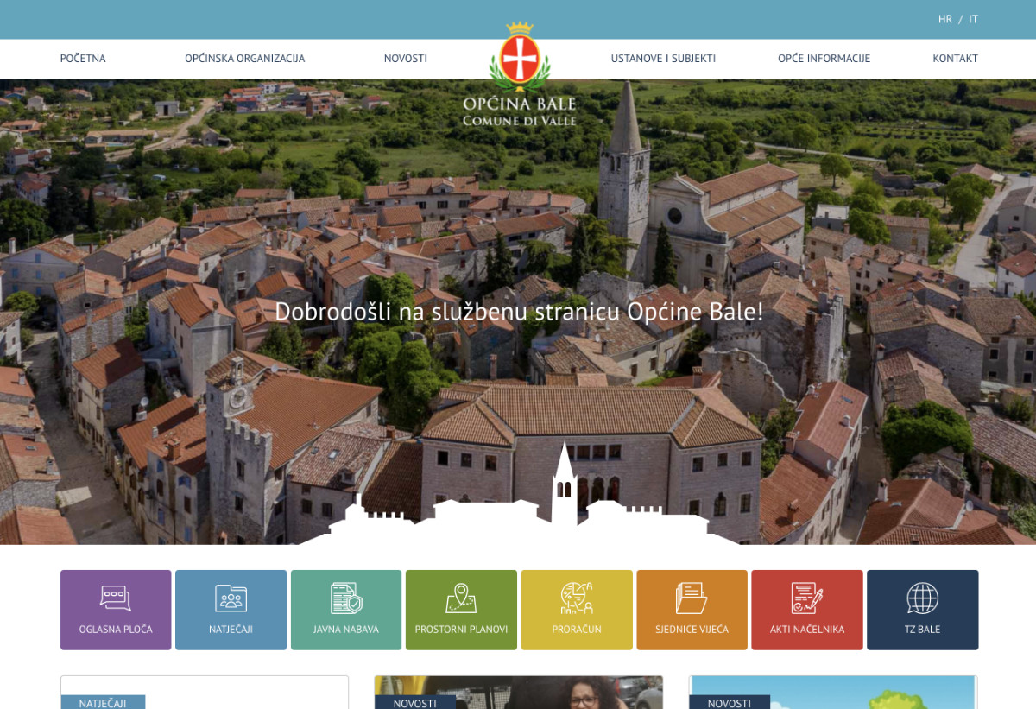Open the Natječaji blue tile
This screenshot has width=1036, height=709.
[231, 610]
